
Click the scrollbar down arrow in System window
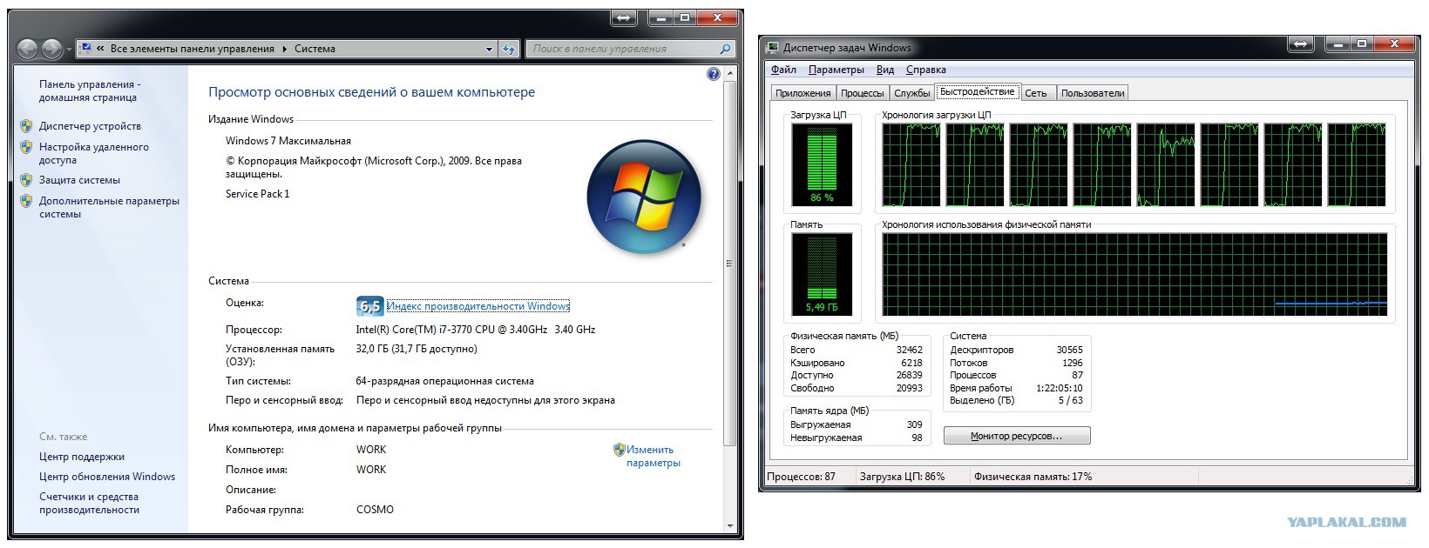[x=729, y=526]
